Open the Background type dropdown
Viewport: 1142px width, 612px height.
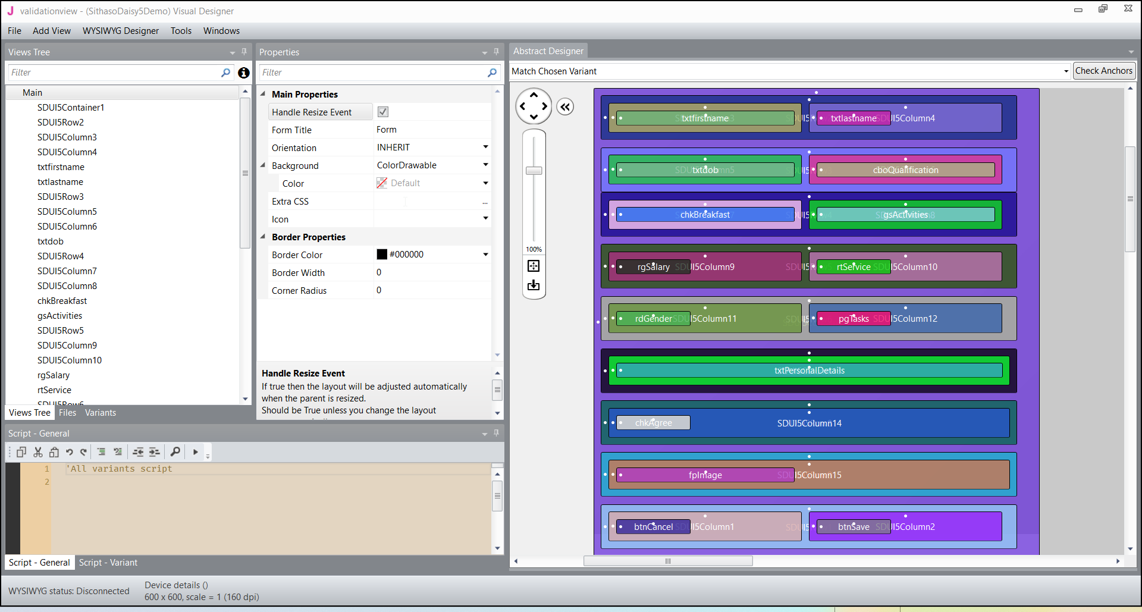(x=485, y=165)
